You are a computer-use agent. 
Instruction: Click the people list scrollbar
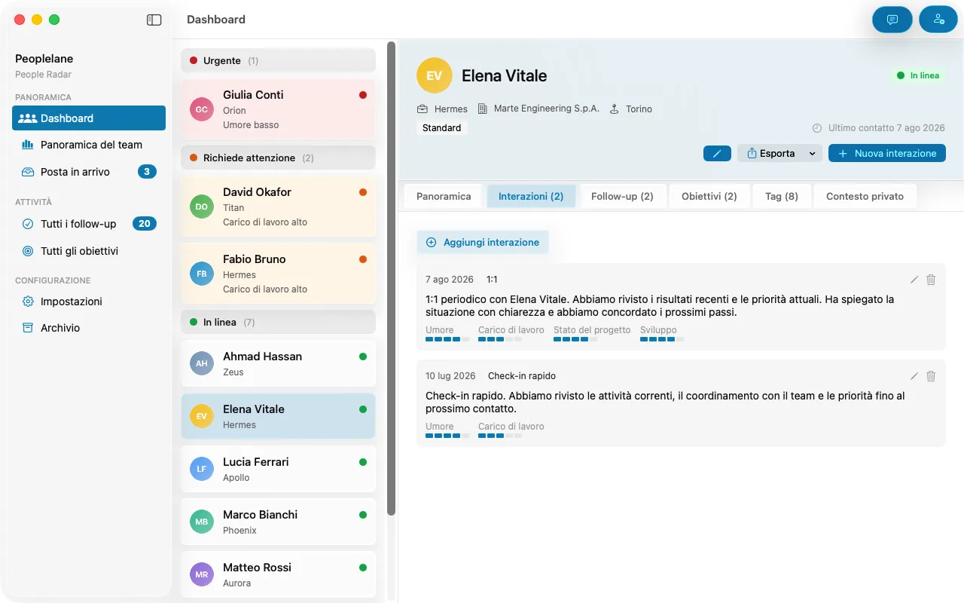(x=391, y=279)
